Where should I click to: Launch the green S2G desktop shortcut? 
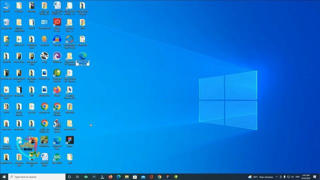[x=57, y=158]
